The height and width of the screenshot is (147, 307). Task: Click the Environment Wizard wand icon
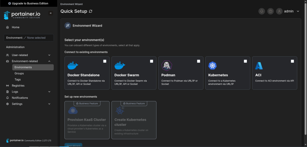pos(68,26)
